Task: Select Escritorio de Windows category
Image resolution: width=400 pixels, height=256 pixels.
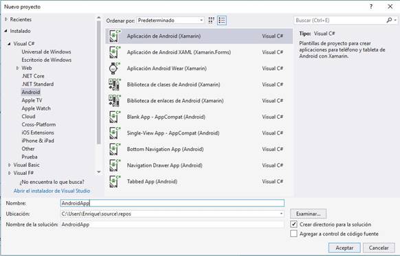Action: click(x=47, y=60)
